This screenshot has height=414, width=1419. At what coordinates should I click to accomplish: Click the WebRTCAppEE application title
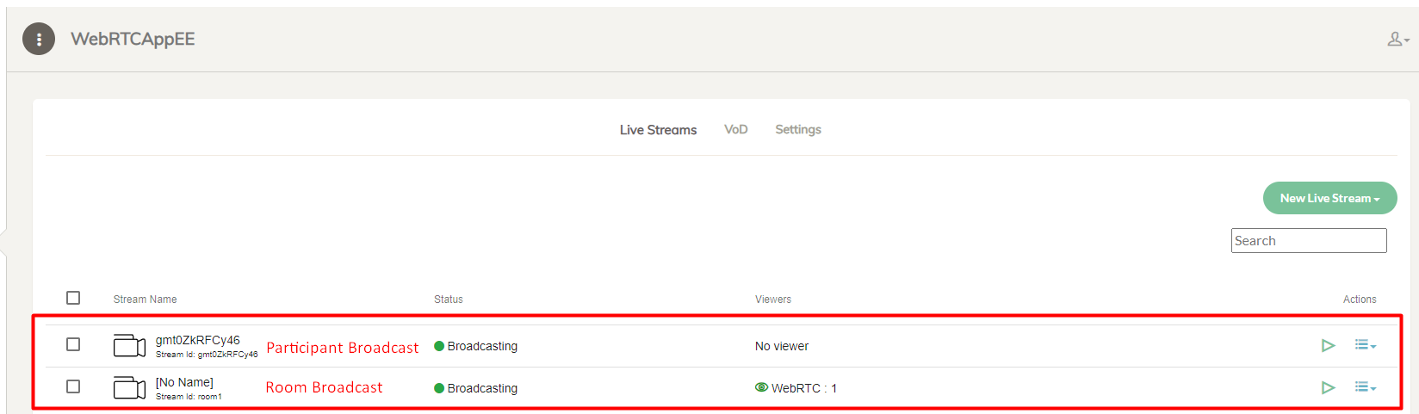tap(133, 39)
